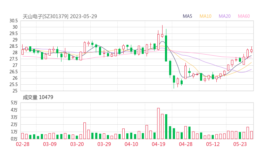This screenshot has width=257, height=152.
Task: Click the tallest green volume bar near 3万
Action: point(166,126)
